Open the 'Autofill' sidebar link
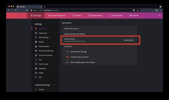This screenshot has width=169, height=100. [41, 89]
